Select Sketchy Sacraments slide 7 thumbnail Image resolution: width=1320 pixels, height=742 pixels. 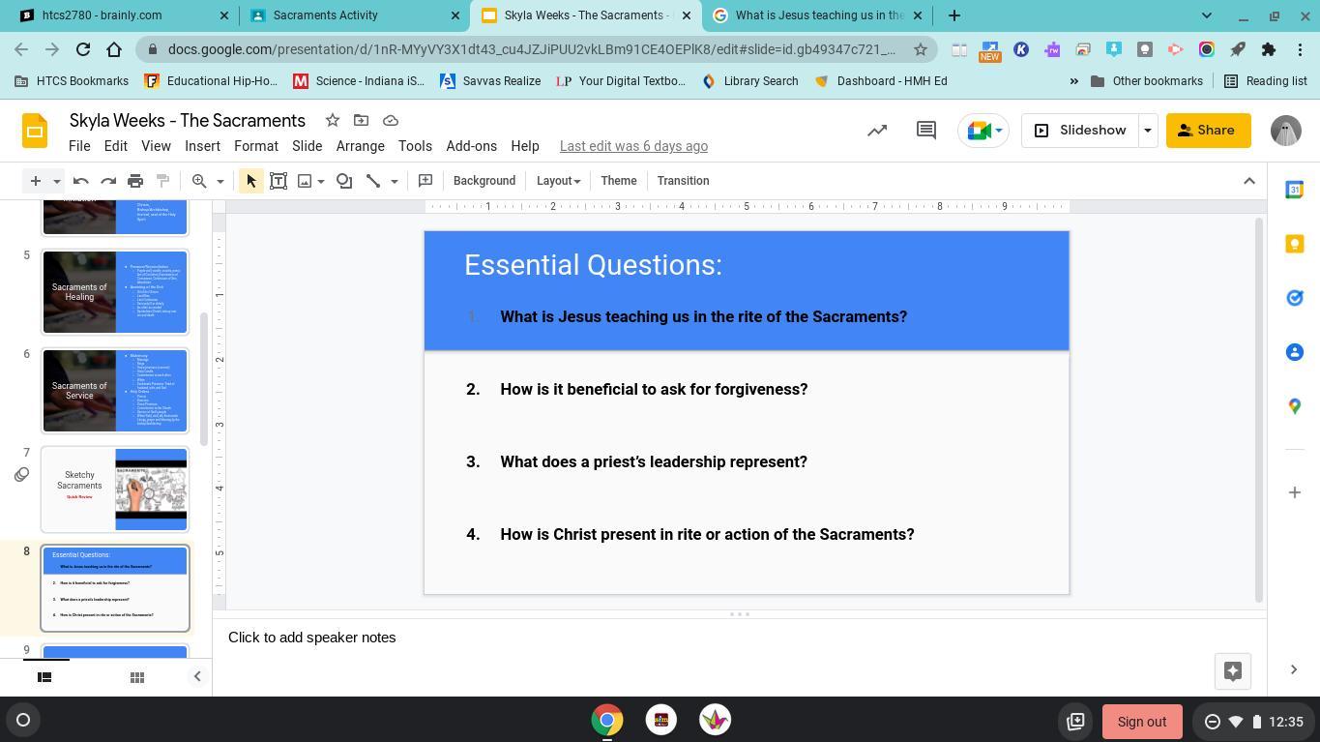[114, 490]
